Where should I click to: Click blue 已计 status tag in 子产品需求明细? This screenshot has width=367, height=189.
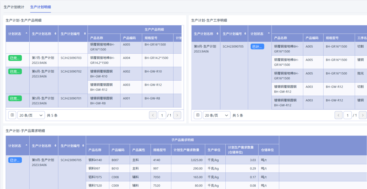(x=15, y=160)
